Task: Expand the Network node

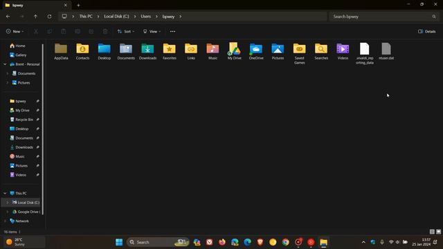Action: pyautogui.click(x=5, y=221)
